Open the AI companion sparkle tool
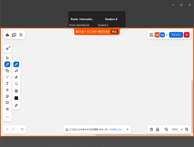The image size is (194, 147). click(7, 49)
